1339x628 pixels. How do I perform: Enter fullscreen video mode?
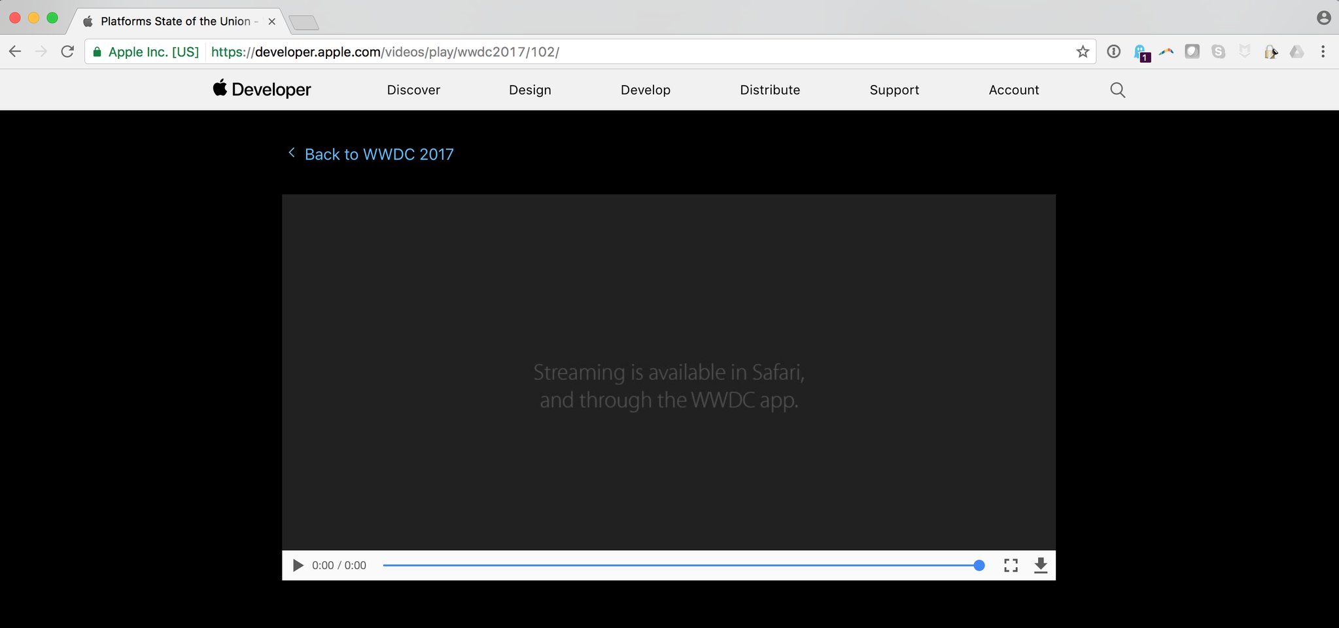(x=1011, y=565)
